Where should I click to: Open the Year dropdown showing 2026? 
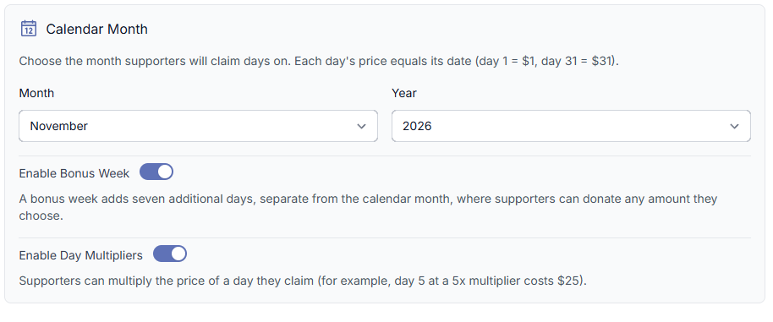(571, 126)
